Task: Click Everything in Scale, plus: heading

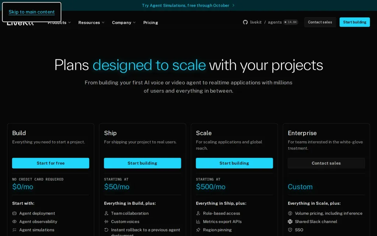Action: tap(314, 203)
